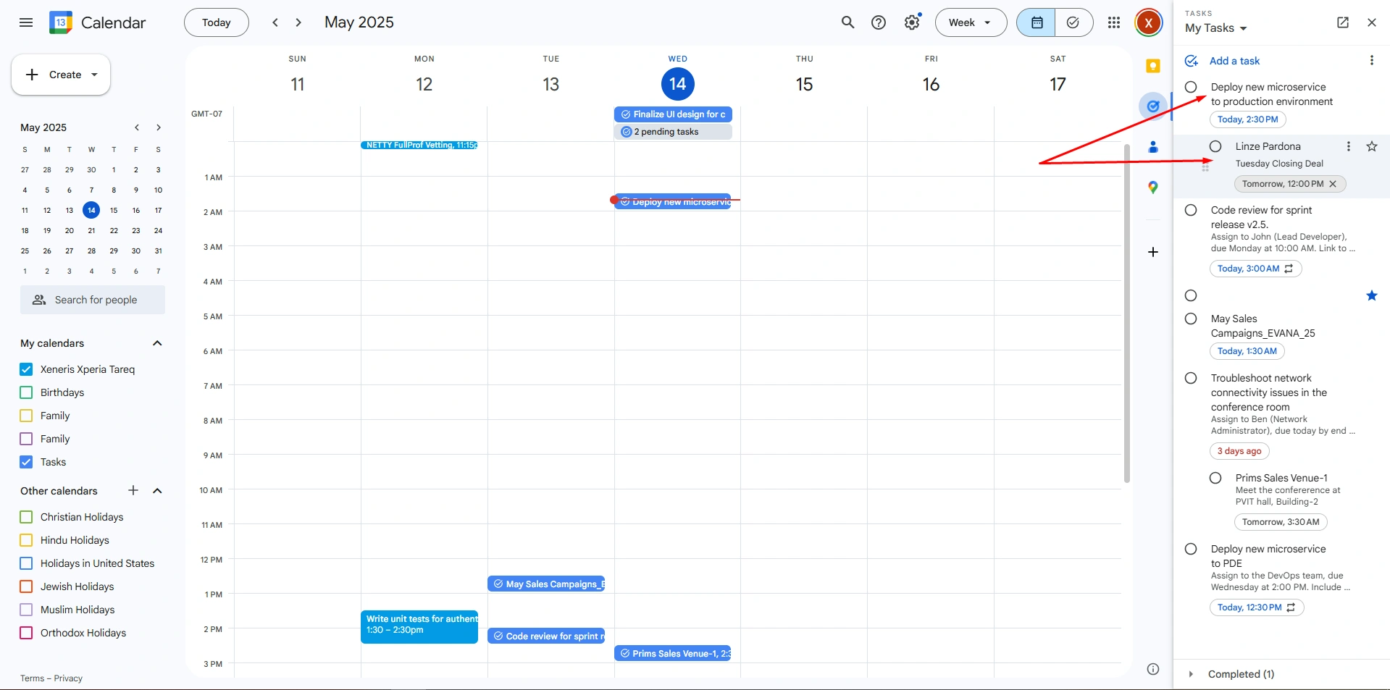The height and width of the screenshot is (690, 1390).
Task: Open Contacts icon in side panel
Action: point(1153,147)
